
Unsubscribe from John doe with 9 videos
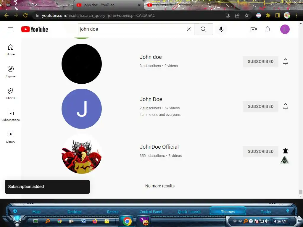[260, 61]
